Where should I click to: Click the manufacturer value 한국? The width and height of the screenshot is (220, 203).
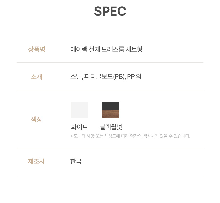[76, 161]
